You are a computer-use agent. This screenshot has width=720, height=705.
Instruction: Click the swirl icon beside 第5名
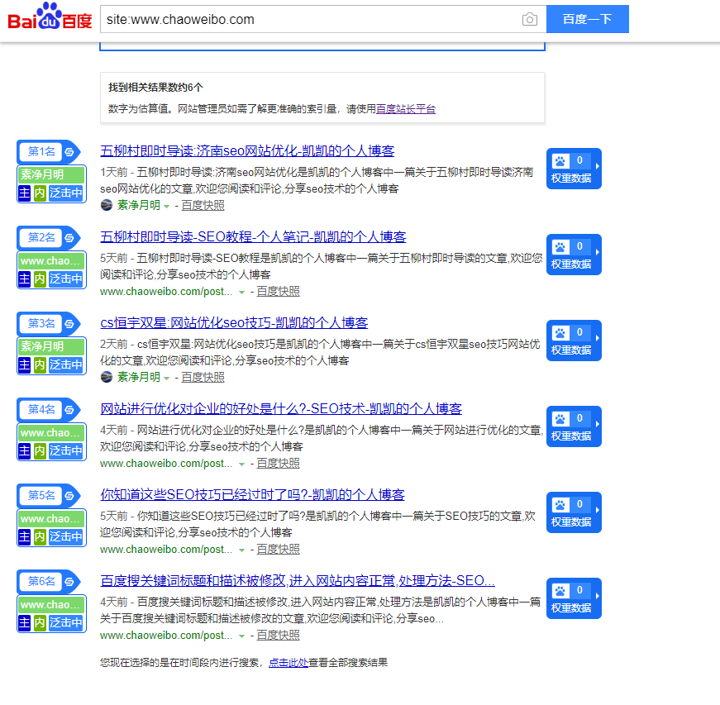pyautogui.click(x=69, y=496)
